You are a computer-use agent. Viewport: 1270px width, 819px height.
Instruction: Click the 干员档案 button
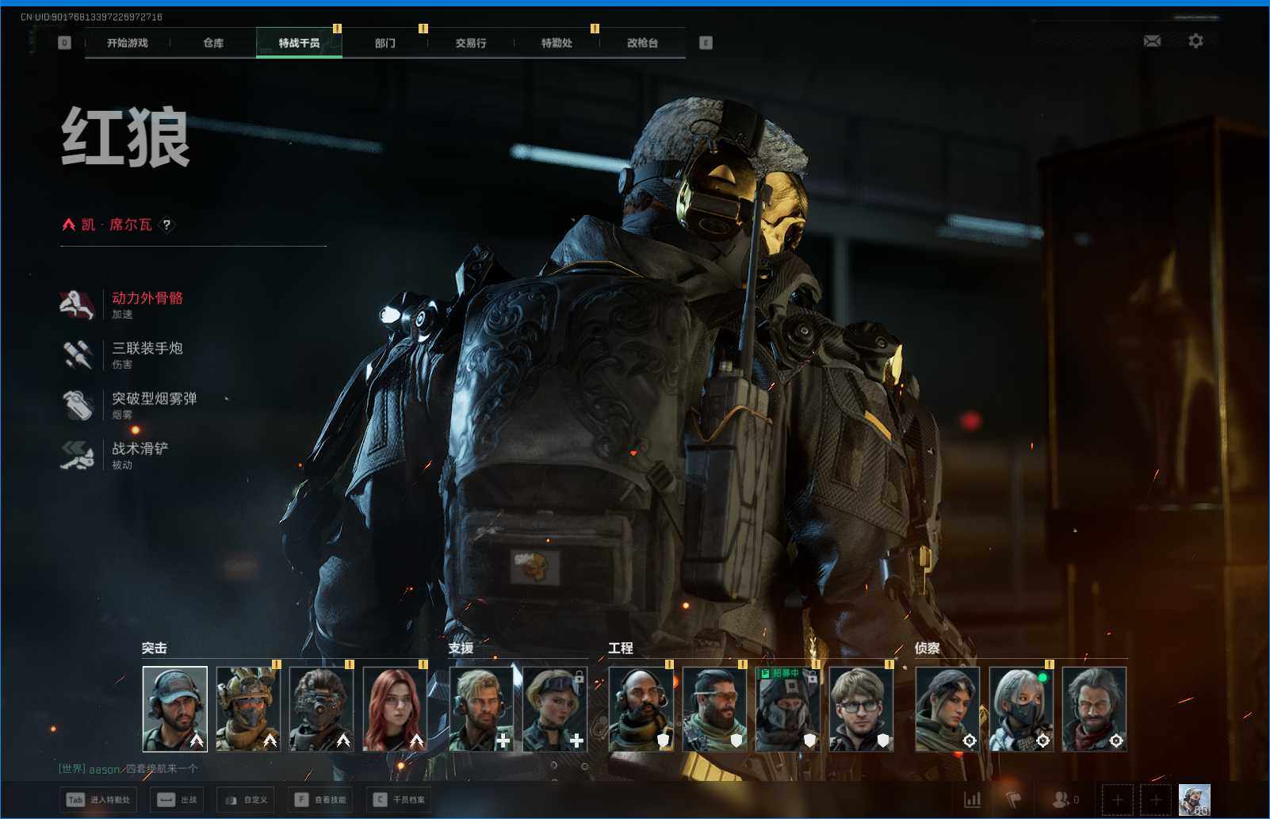pos(400,799)
